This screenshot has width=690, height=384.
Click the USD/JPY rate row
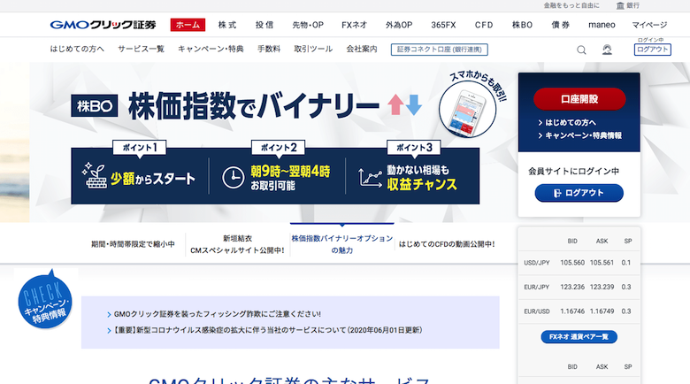(579, 263)
